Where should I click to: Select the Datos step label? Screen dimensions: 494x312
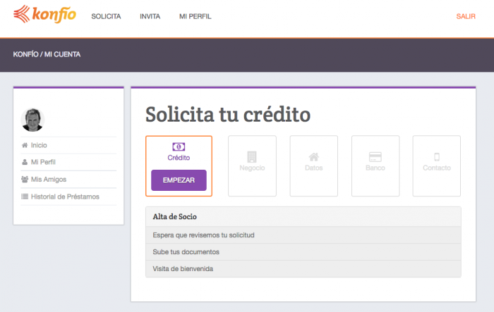(x=314, y=168)
